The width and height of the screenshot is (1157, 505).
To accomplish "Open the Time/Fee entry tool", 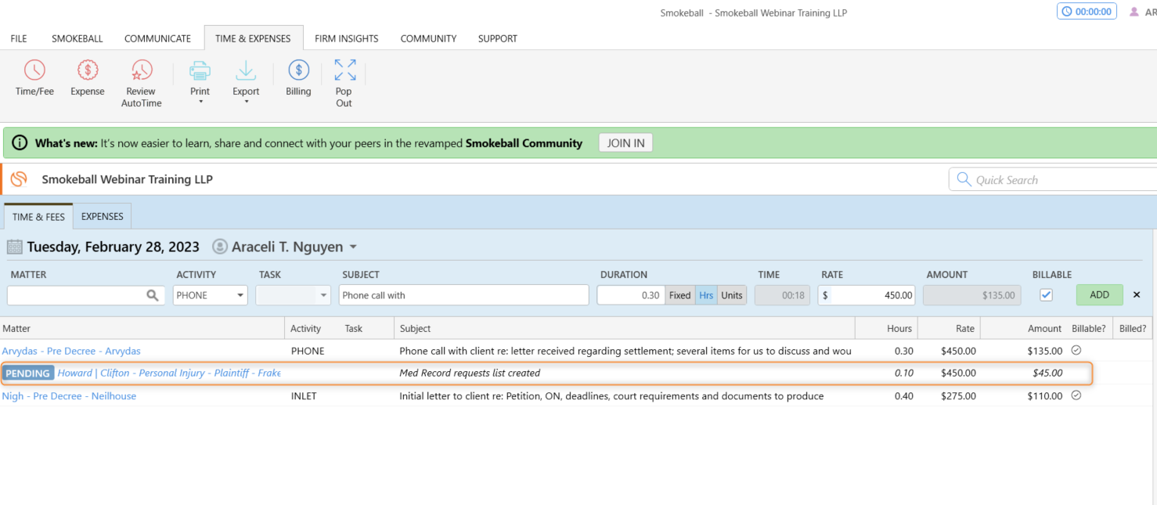I will click(x=34, y=78).
